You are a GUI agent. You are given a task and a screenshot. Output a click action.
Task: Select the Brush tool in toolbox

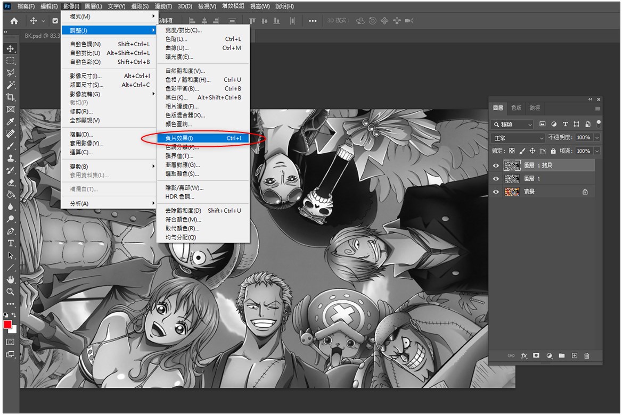[x=10, y=146]
